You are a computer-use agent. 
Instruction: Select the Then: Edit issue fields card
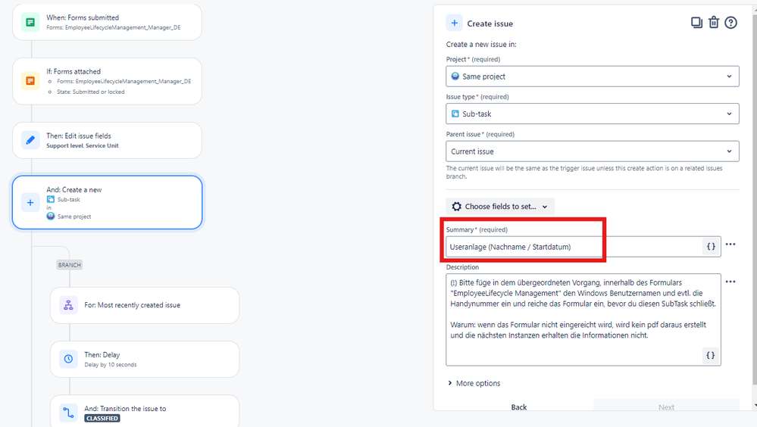coord(107,140)
